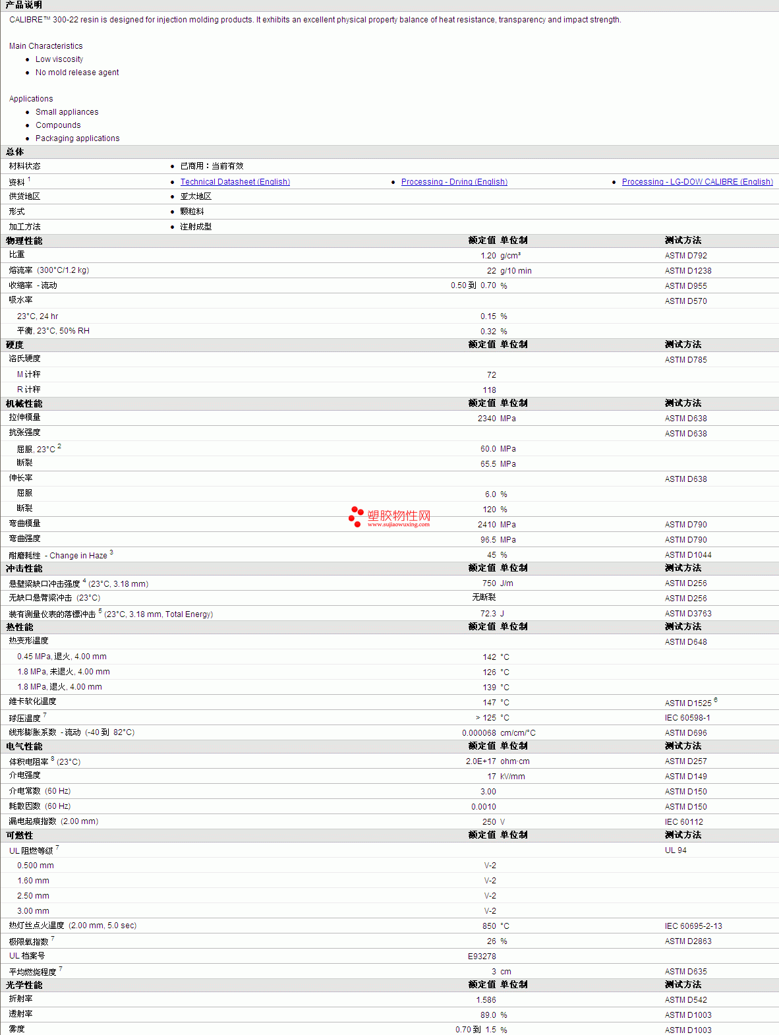The height and width of the screenshot is (1035, 779).
Task: Click the ASTM D785 test method
Action: tap(685, 360)
